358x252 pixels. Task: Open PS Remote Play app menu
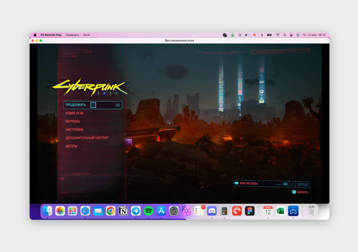[x=51, y=35]
